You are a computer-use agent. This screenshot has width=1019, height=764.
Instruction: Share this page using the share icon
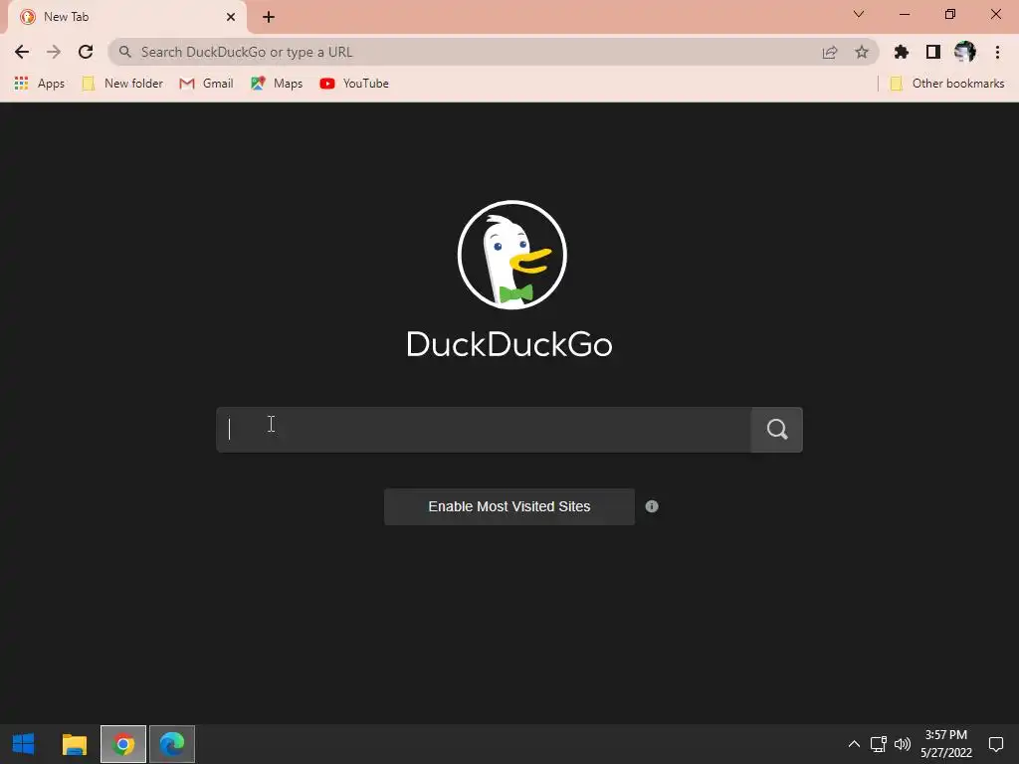coord(830,52)
